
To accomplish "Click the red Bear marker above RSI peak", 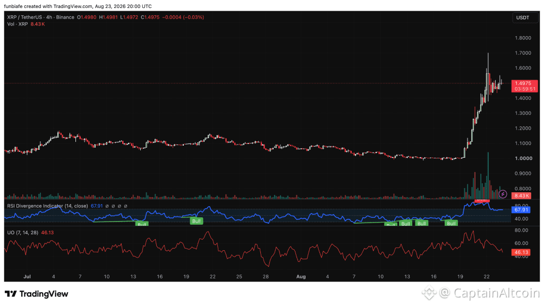I will (x=481, y=200).
